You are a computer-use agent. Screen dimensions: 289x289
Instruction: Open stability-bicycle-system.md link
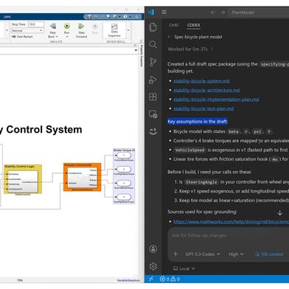pyautogui.click(x=201, y=81)
